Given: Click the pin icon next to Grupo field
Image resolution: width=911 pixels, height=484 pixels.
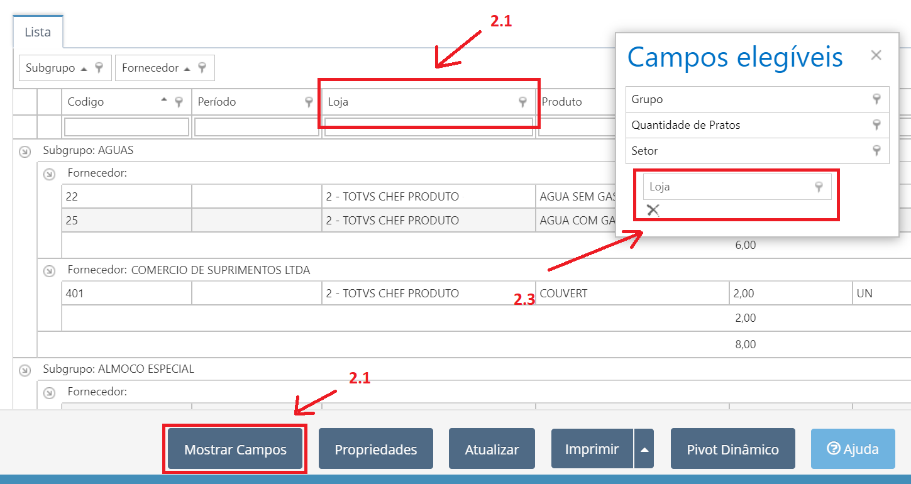Looking at the screenshot, I should (876, 99).
